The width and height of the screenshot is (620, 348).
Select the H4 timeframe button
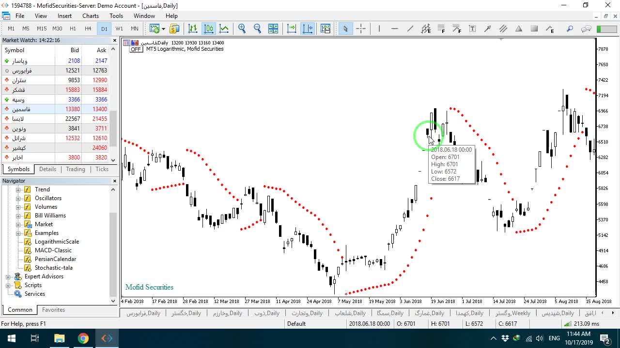click(x=88, y=29)
